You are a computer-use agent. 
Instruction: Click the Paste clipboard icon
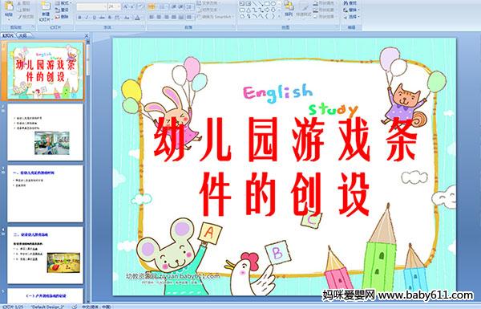(x=9, y=6)
